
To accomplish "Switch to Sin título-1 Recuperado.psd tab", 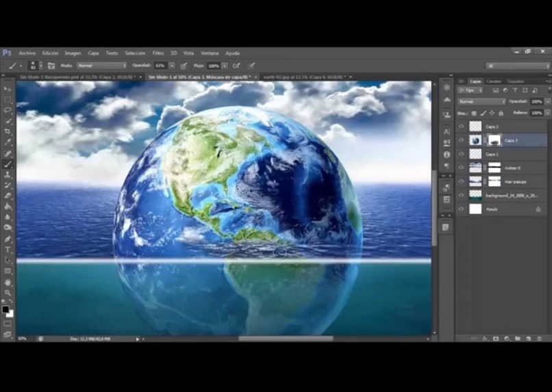I will (78, 77).
